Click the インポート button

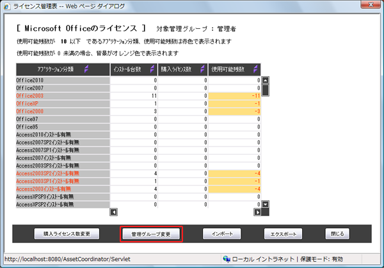pos(222,233)
